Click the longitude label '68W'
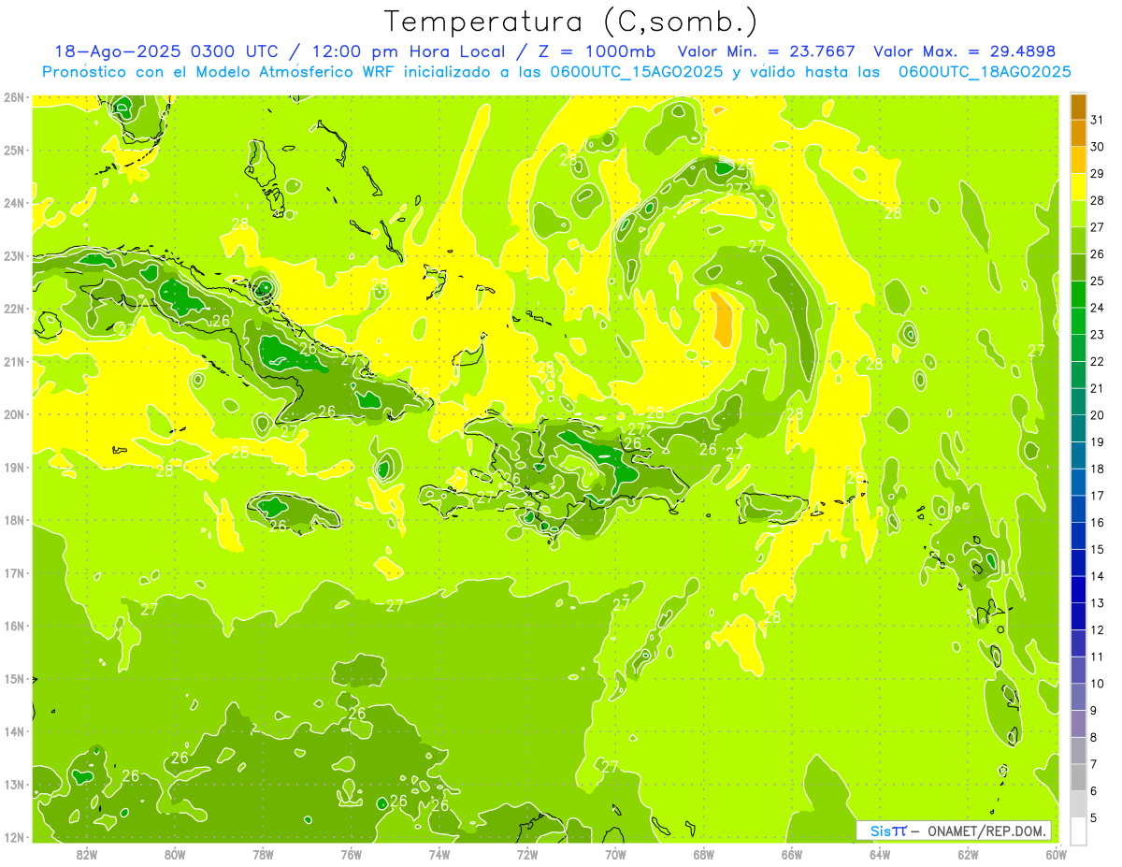 (703, 854)
